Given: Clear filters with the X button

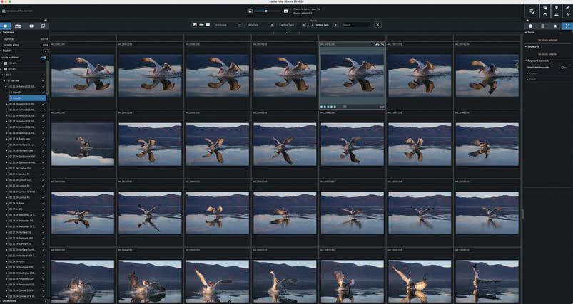Looking at the screenshot, I should [x=377, y=25].
